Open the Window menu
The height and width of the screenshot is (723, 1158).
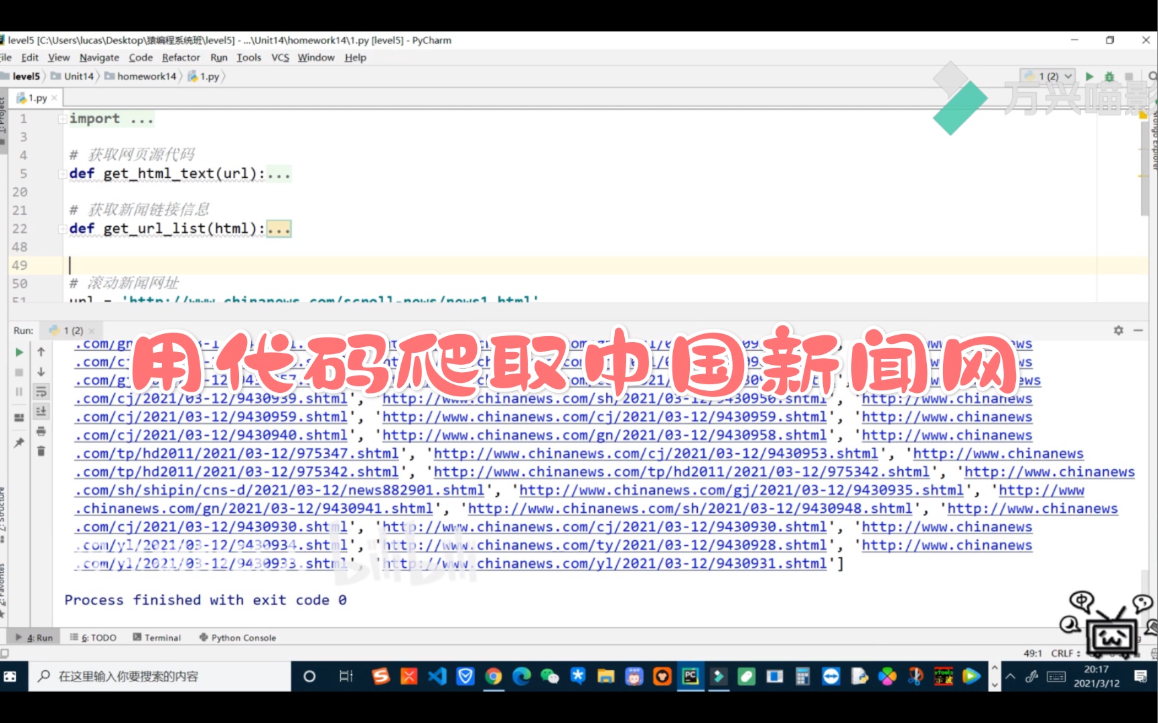pos(316,58)
